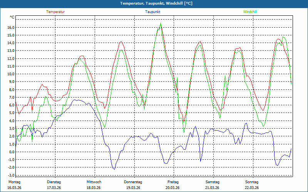Click the green Windchill legend label
Image resolution: width=308 pixels, height=192 pixels.
(250, 12)
